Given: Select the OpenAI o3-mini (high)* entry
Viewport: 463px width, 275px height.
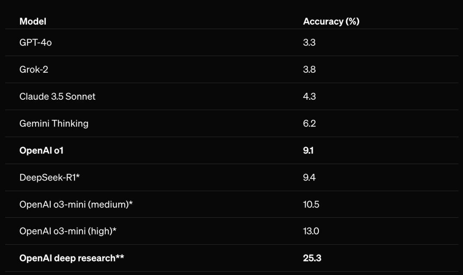Looking at the screenshot, I should tap(68, 231).
